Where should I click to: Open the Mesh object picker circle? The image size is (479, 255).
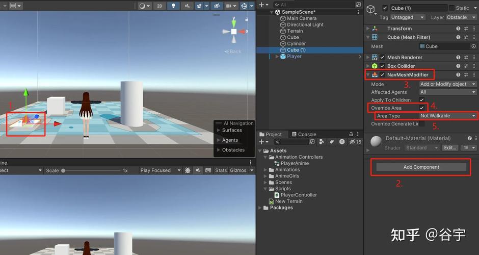(x=473, y=46)
